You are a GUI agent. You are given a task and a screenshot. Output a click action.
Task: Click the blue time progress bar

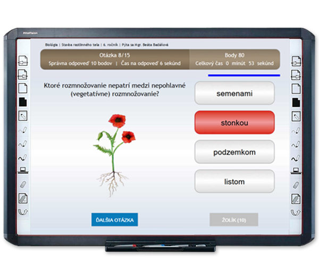244,75
